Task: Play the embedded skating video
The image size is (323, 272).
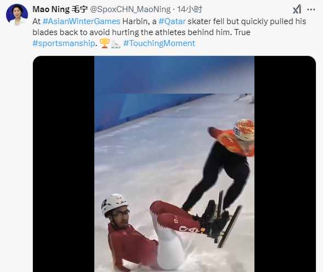Action: coord(174,164)
